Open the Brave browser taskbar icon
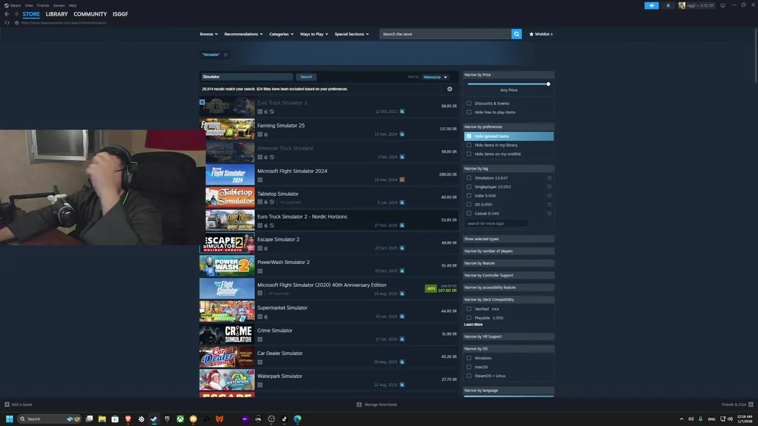758x426 pixels. click(128, 419)
